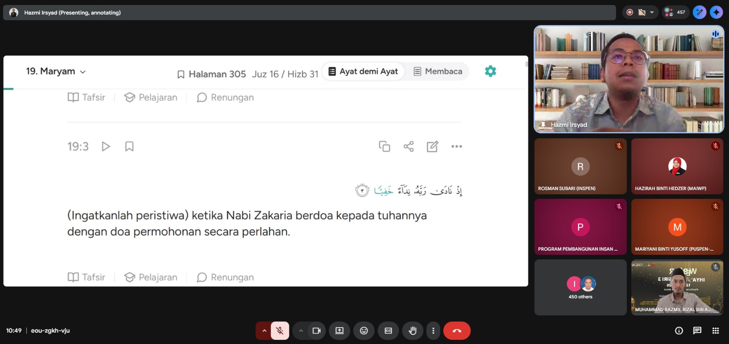The image size is (729, 344).
Task: Switch to the Membaca reading tab
Action: [438, 71]
